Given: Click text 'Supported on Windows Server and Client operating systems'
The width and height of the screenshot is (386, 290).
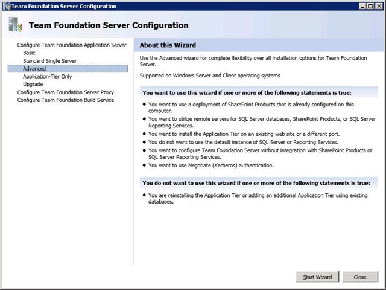Looking at the screenshot, I should (210, 76).
